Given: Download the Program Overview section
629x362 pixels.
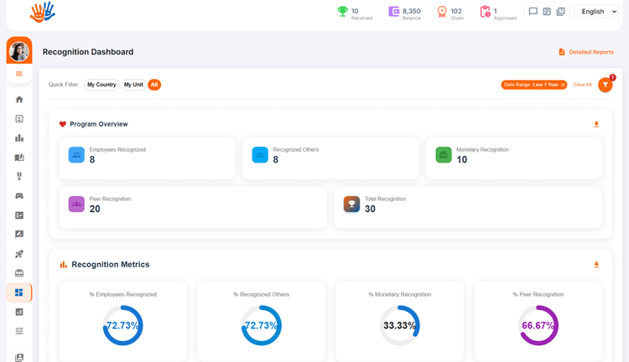Looking at the screenshot, I should (x=596, y=124).
